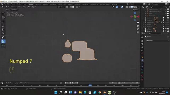Activate the Move tool
The width and height of the screenshot is (170, 95).
[x=3, y=22]
